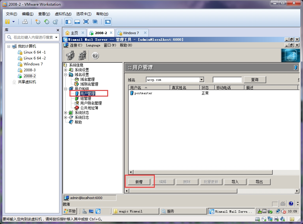Click the send Ctrl+Alt+Del toolbar icon
The width and height of the screenshot is (303, 224).
point(25,22)
